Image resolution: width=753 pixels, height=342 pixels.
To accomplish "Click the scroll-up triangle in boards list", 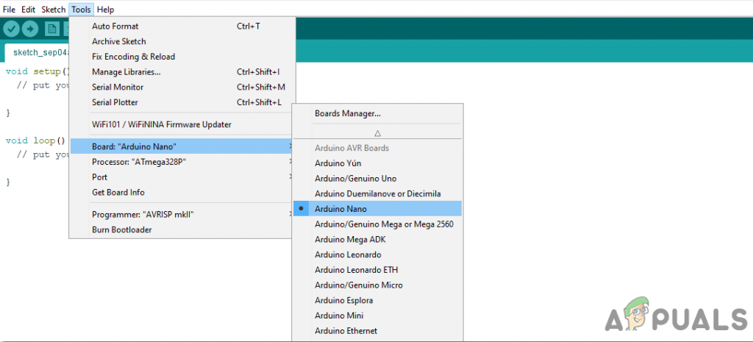I will (x=377, y=133).
